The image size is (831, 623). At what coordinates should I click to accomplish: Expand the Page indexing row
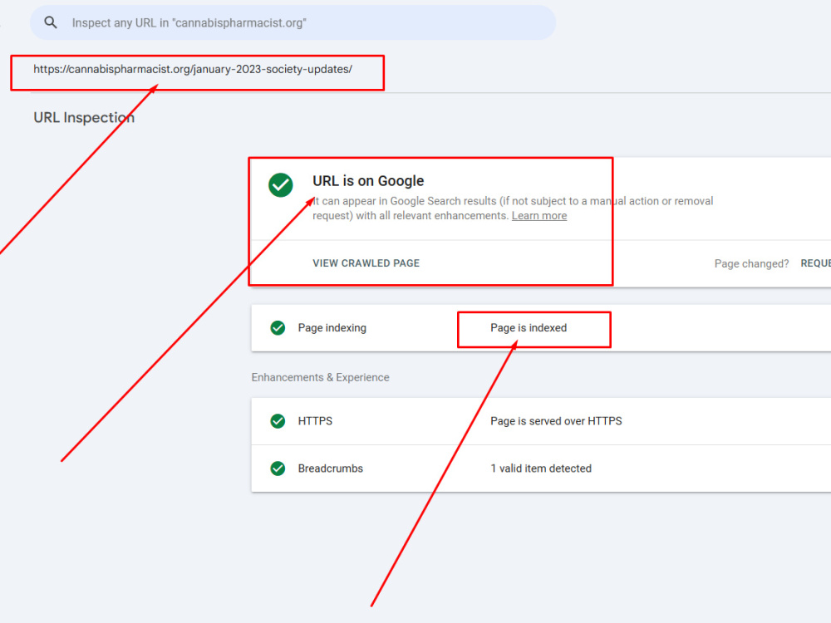tap(541, 328)
